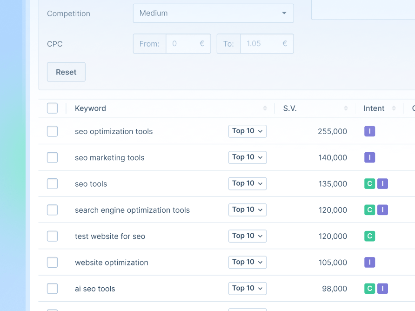Open the keyword seo optimization tools
This screenshot has height=311, width=415.
pyautogui.click(x=114, y=131)
